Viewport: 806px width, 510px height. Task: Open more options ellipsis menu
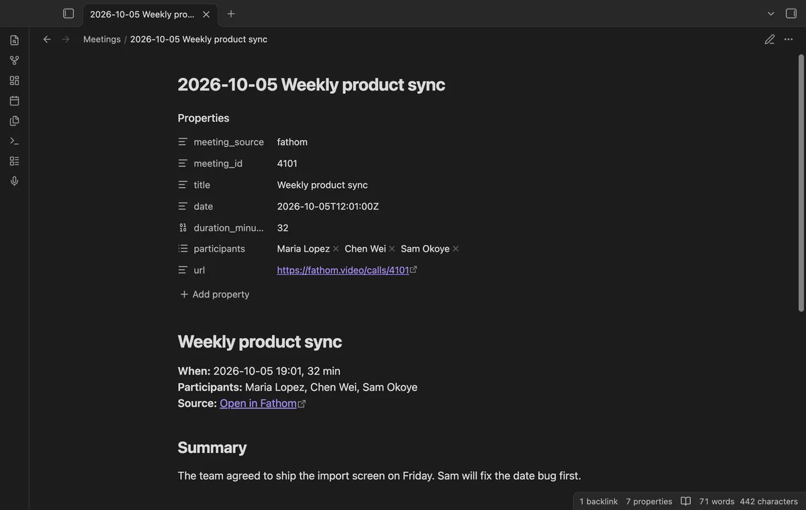coord(789,39)
